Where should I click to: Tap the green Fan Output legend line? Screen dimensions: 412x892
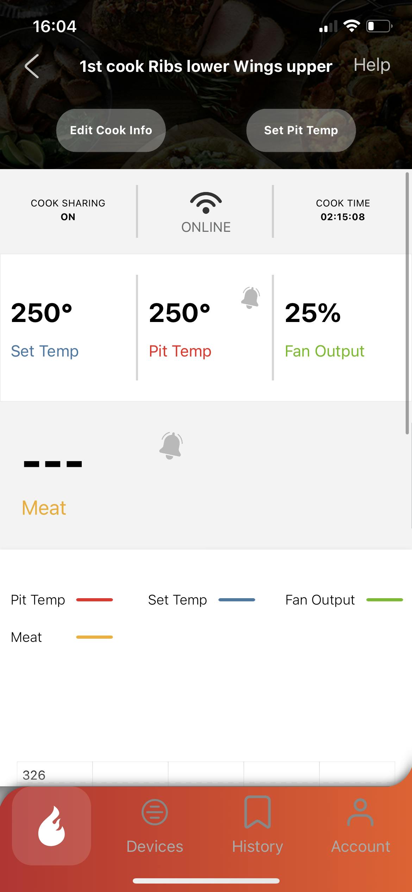coord(385,600)
